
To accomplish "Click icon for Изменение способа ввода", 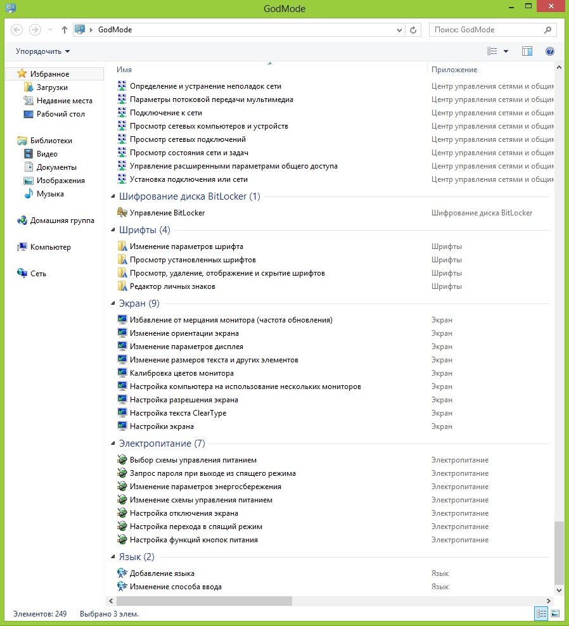I will pos(122,586).
